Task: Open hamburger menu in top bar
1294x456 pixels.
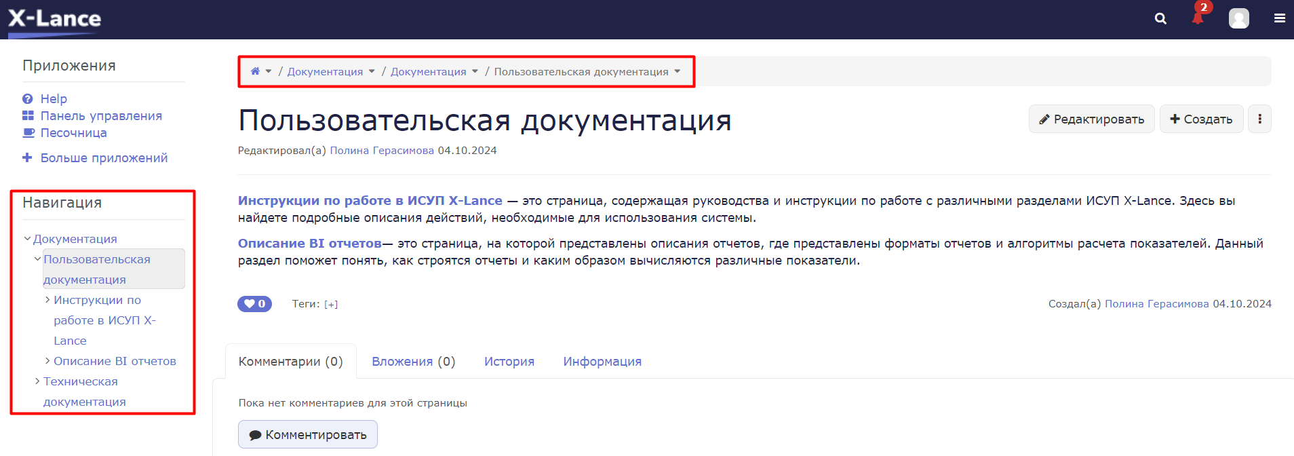Action: [x=1280, y=18]
